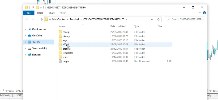Image resolution: width=218 pixels, height=100 pixels.
Task: Open address bar history dropdown
Action: point(152,19)
